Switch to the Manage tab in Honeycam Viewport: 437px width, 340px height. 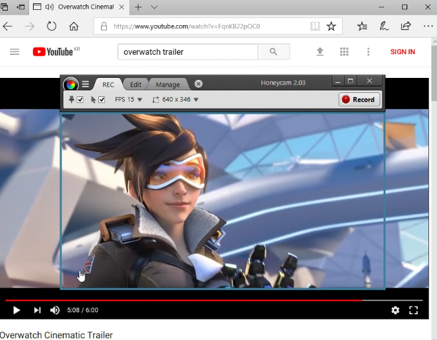[168, 85]
